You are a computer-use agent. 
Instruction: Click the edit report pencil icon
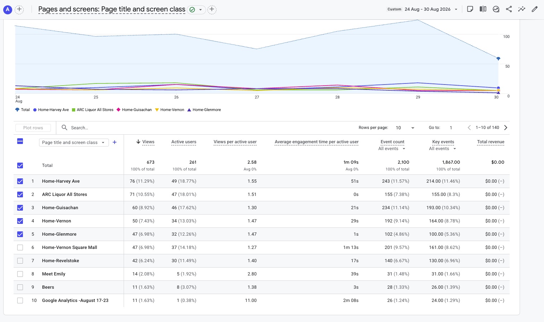click(535, 9)
